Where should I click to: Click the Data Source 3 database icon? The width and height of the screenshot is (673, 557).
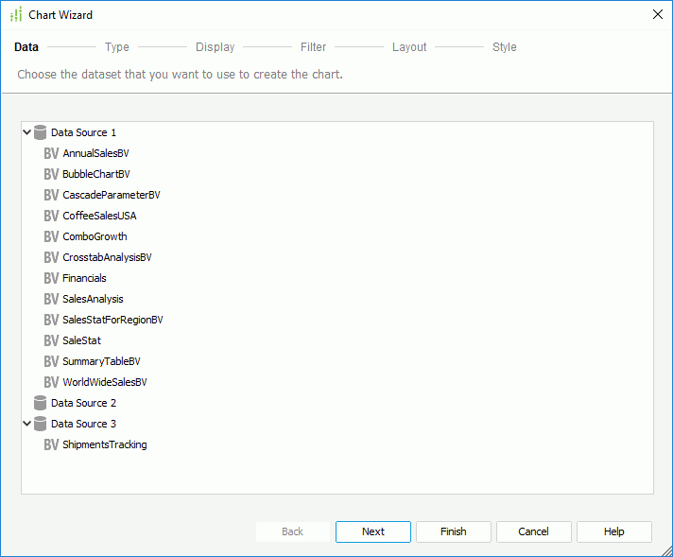(x=40, y=424)
